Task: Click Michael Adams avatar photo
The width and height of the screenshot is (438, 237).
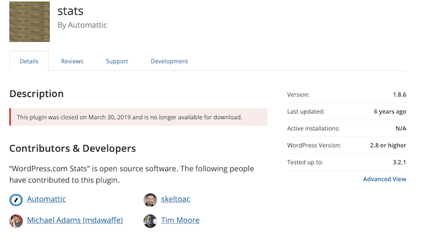Action: point(16,221)
